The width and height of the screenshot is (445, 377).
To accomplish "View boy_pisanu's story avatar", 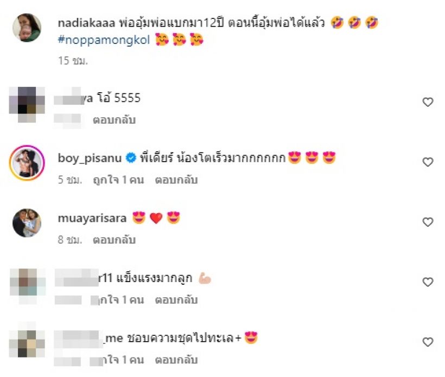I will [x=27, y=163].
